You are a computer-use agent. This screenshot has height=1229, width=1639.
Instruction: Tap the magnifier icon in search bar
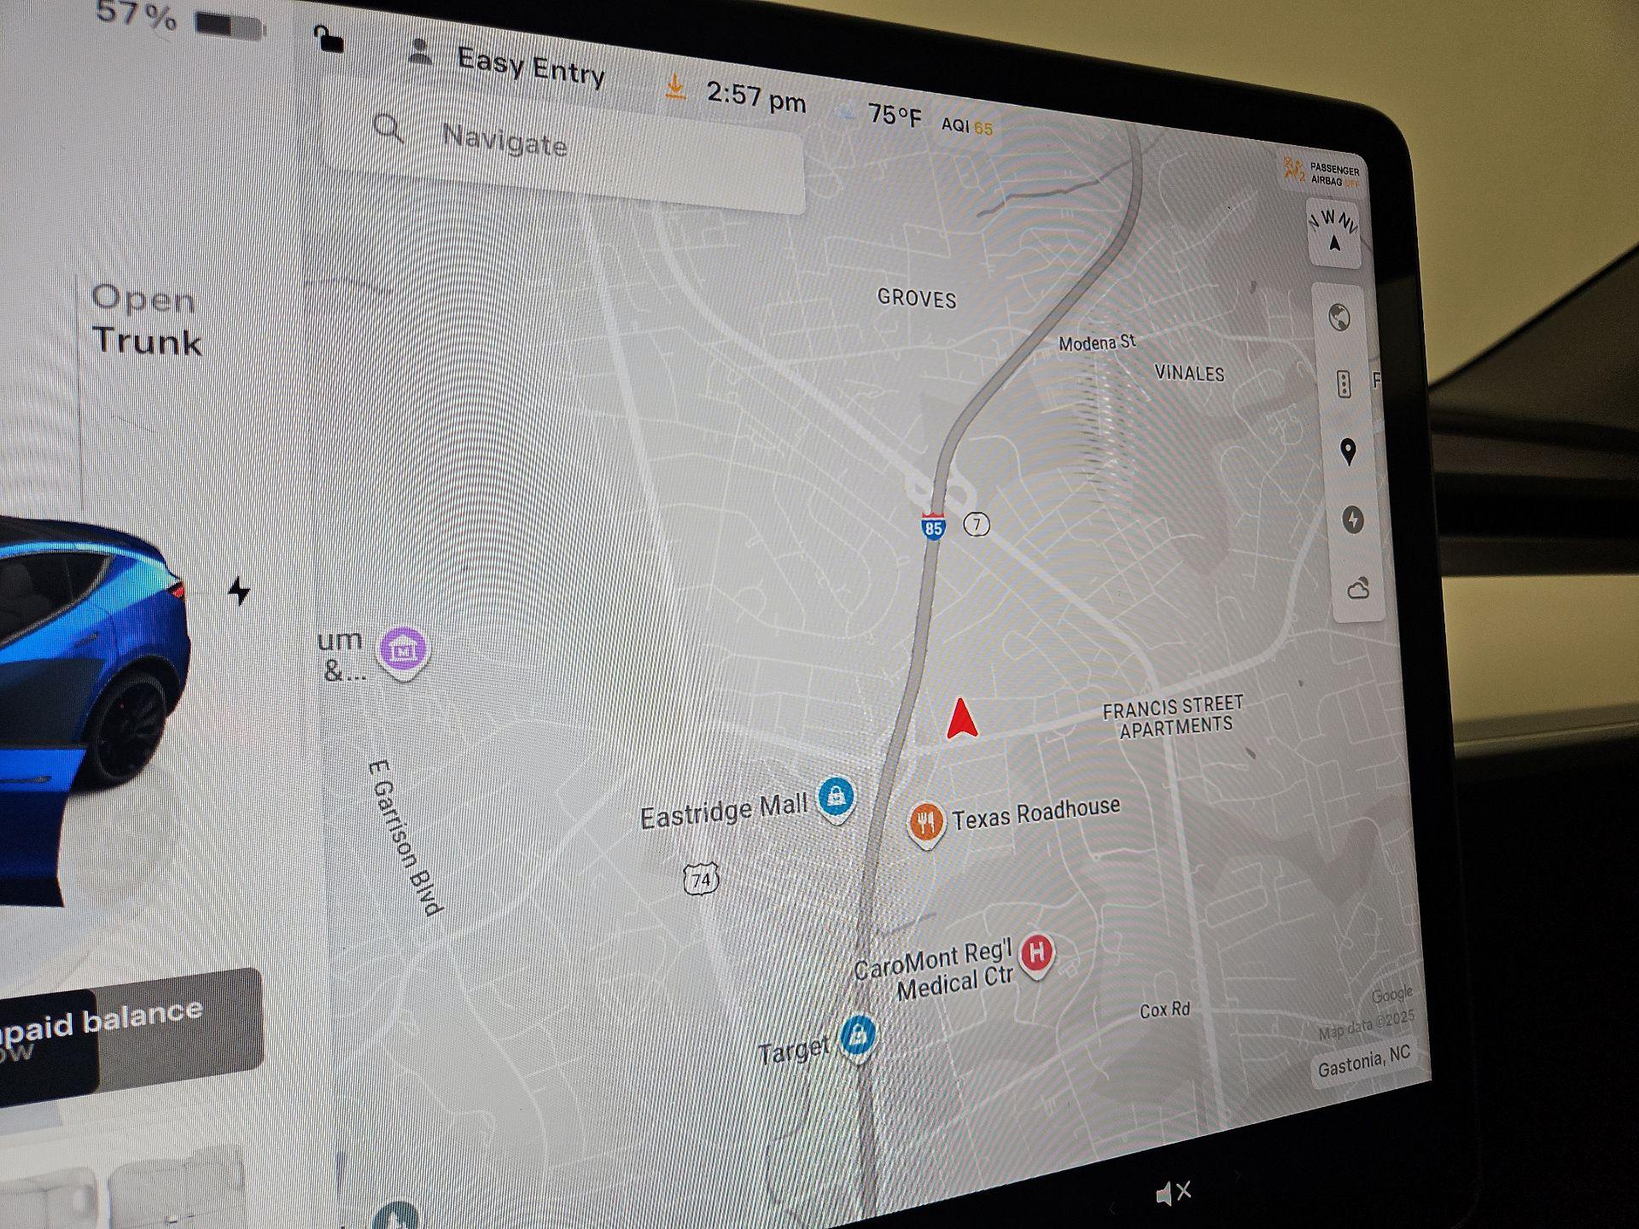click(388, 129)
